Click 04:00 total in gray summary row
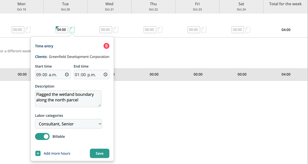This screenshot has height=164, width=308. 286,74
